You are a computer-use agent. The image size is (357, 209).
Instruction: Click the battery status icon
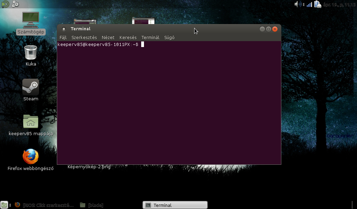(x=317, y=4)
